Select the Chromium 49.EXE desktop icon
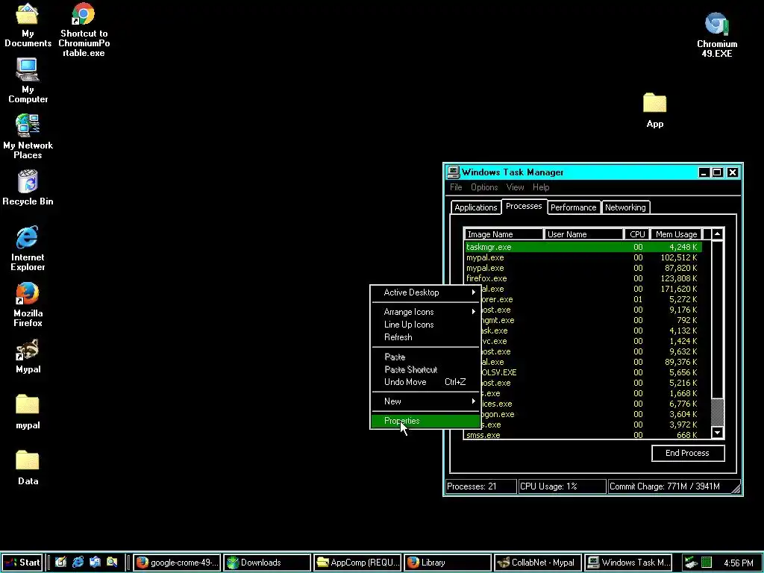The width and height of the screenshot is (764, 573). point(717,35)
